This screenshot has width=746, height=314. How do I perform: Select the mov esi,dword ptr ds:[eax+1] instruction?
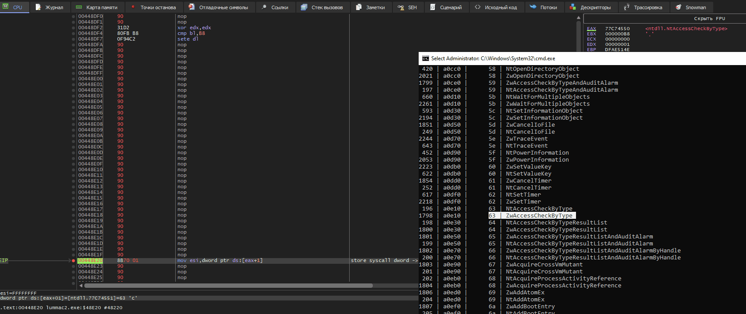coord(220,260)
